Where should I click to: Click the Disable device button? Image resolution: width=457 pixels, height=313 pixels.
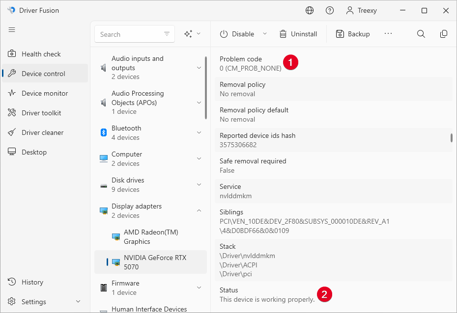[237, 34]
